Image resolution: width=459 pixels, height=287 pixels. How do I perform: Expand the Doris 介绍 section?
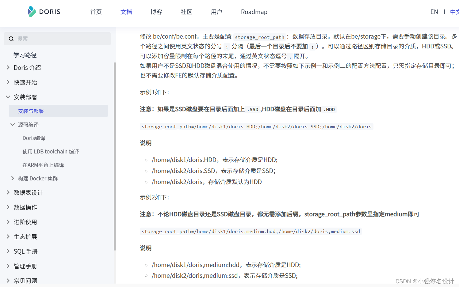(8, 67)
